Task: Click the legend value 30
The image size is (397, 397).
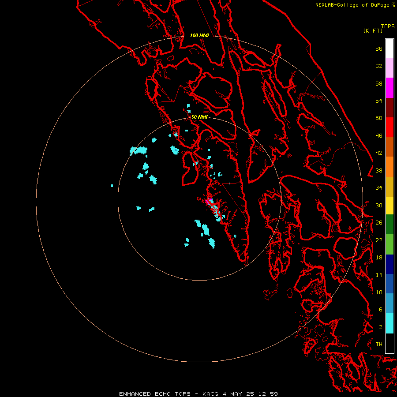Action: tap(379, 205)
